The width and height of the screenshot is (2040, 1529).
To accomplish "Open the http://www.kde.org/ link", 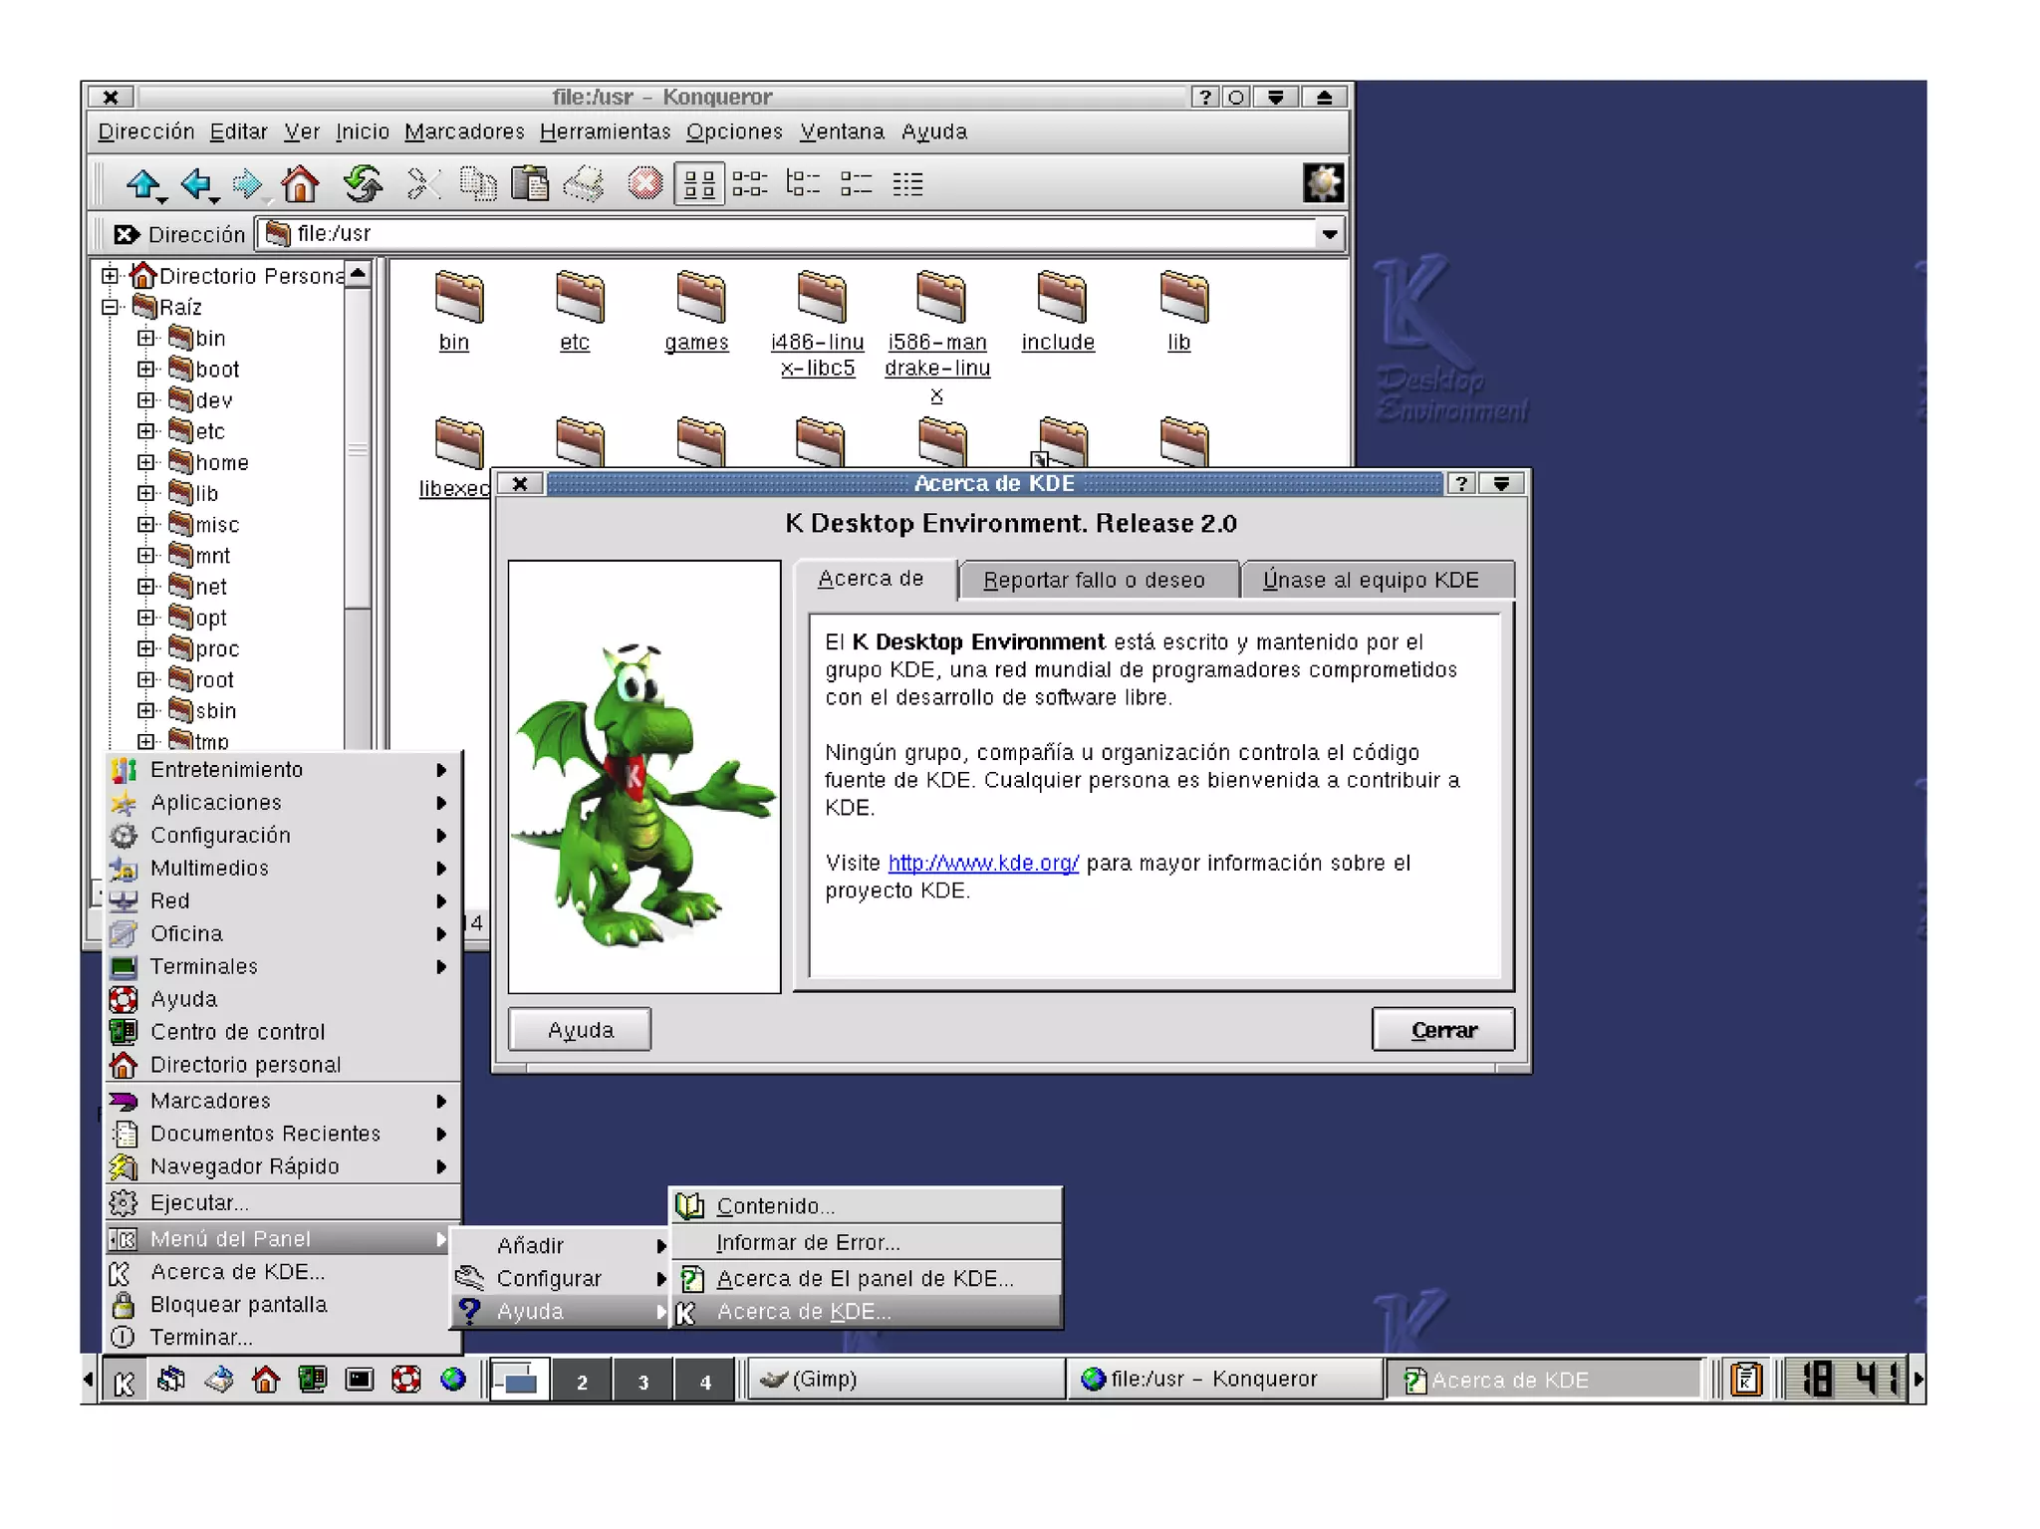I will (982, 863).
